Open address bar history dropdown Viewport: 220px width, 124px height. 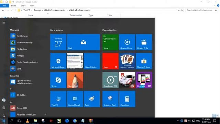coord(179,10)
